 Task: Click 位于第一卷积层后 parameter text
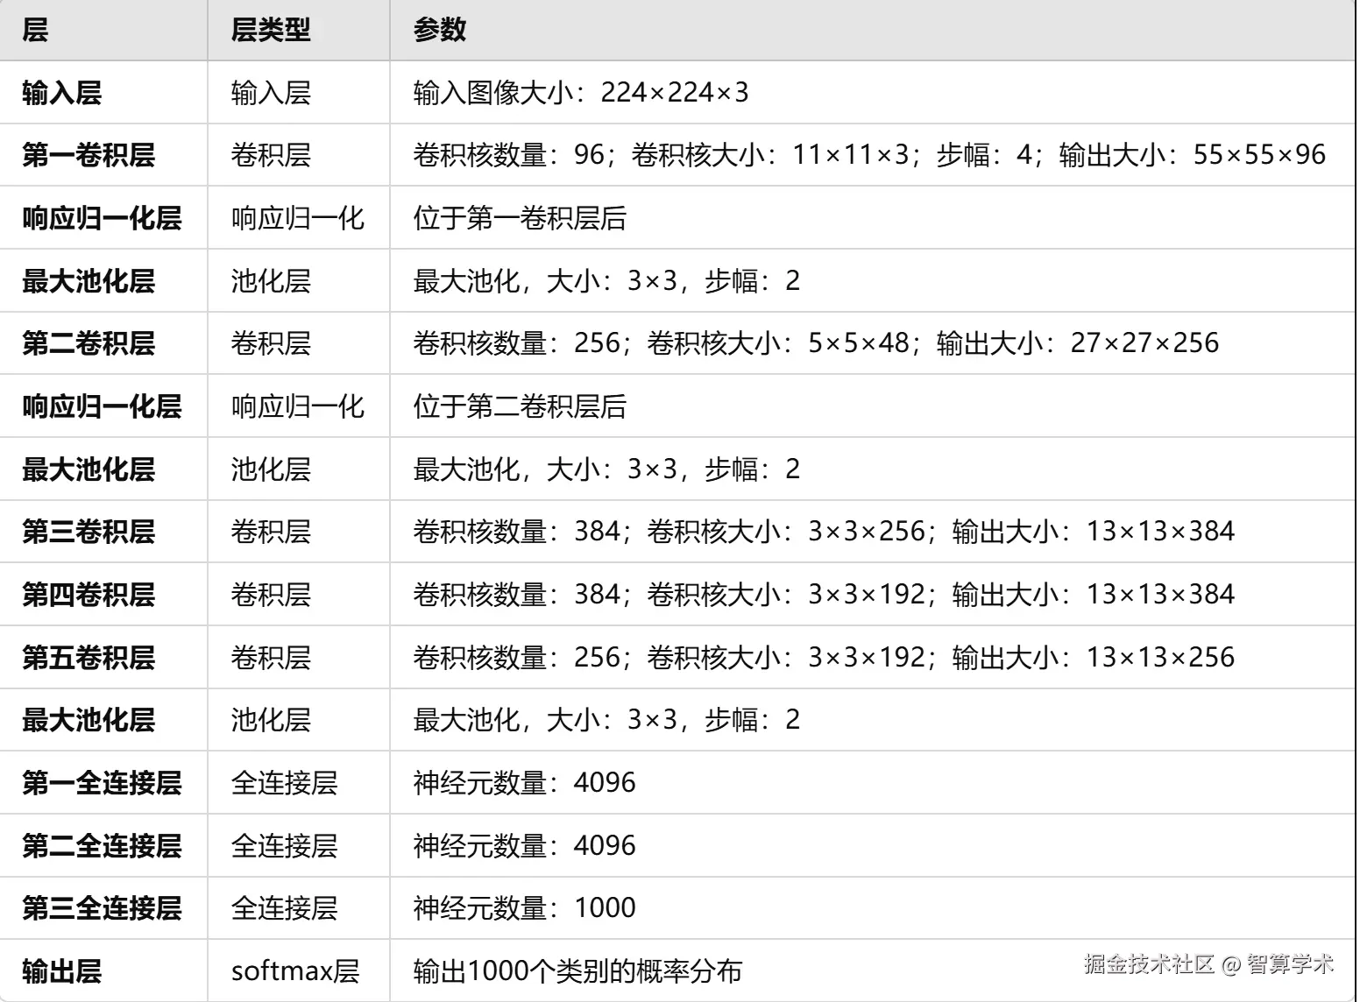pos(519,220)
